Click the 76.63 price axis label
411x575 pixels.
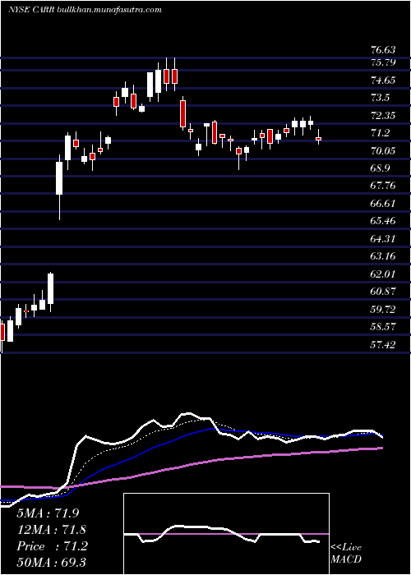[384, 50]
